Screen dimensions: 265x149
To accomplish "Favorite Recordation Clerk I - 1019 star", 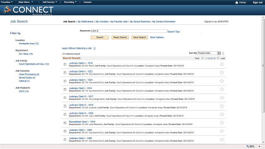I will (222, 123).
